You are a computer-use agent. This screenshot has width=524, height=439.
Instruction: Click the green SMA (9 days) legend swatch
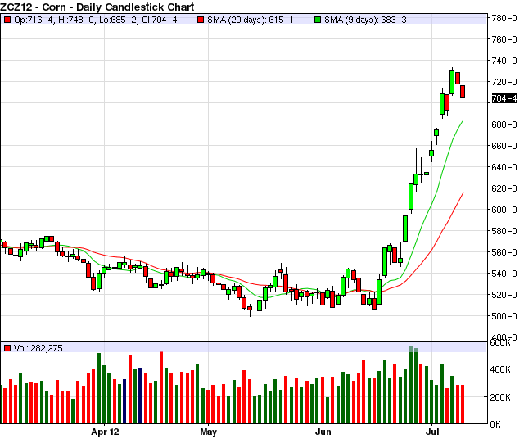click(x=318, y=20)
